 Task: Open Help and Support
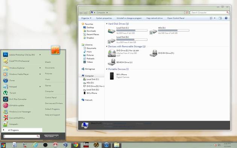(x=52, y=115)
